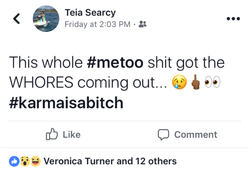Click the blue Like reaction icon
252x171 pixels.
(x=14, y=161)
